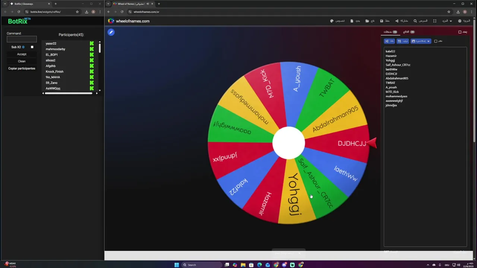Click the 'Saif_Ashour_CR7cc' entry in entries list
Screen dimensions: 477x268
[x=398, y=65]
